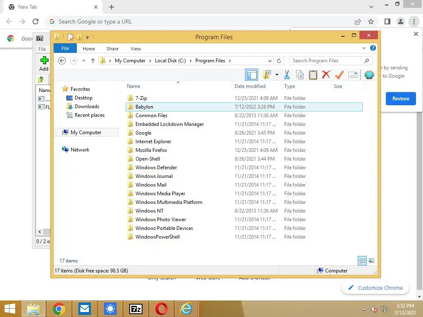
Task: Select the Open-Shell folder
Action: point(244,159)
